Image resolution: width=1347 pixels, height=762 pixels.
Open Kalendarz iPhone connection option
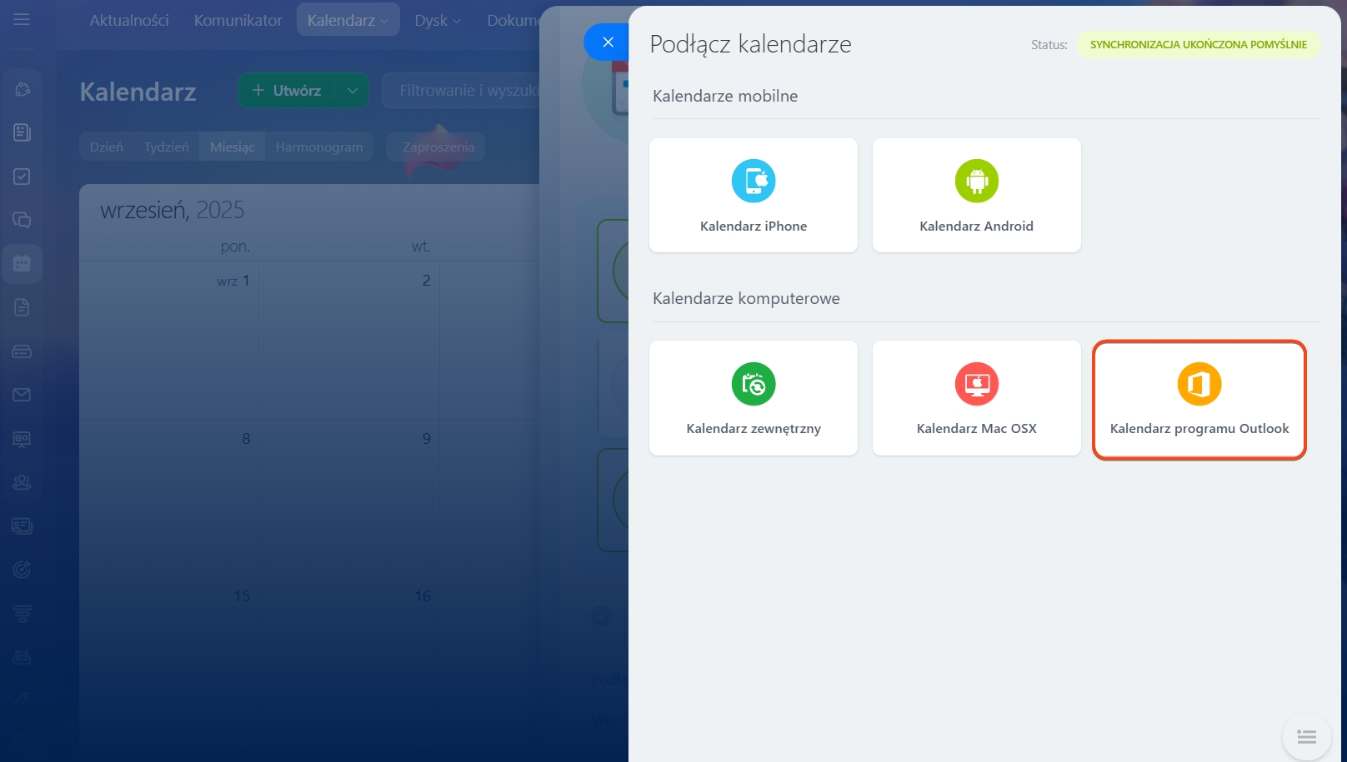(x=753, y=196)
